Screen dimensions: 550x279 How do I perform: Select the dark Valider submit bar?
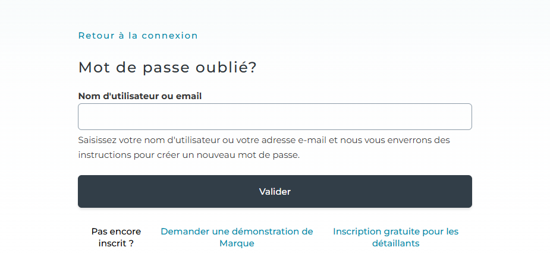[275, 192]
